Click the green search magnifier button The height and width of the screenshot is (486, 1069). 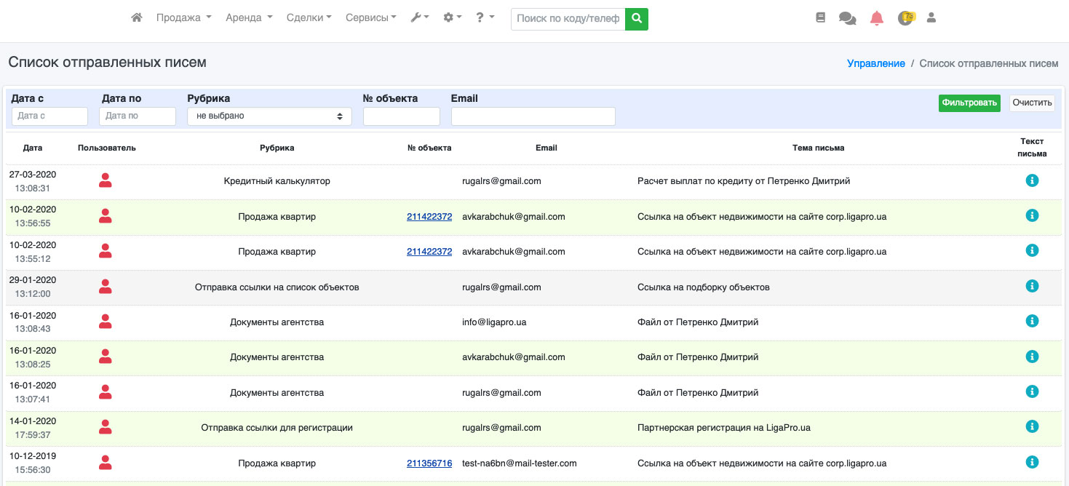coord(637,19)
